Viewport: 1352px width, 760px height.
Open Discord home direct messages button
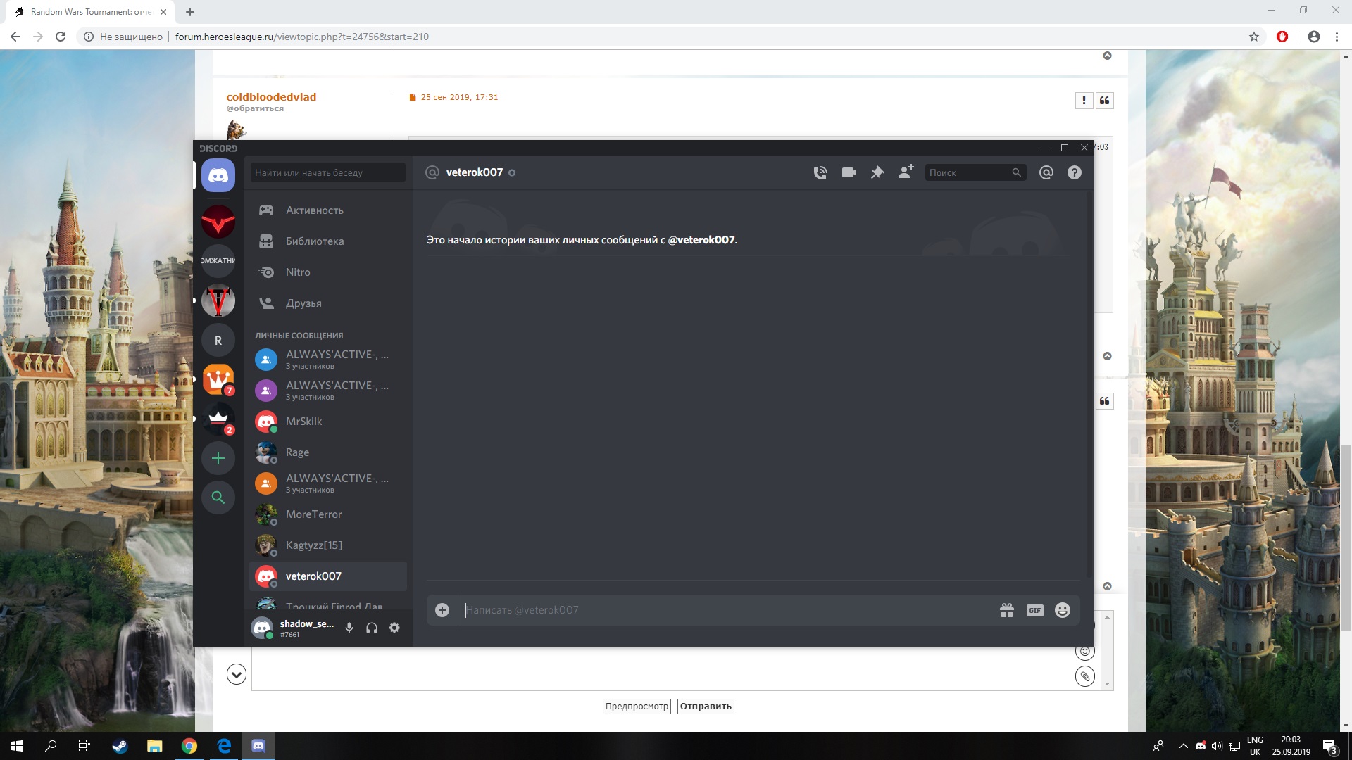point(218,175)
